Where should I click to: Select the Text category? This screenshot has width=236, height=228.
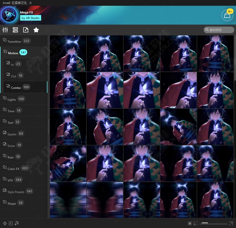coord(24,122)
